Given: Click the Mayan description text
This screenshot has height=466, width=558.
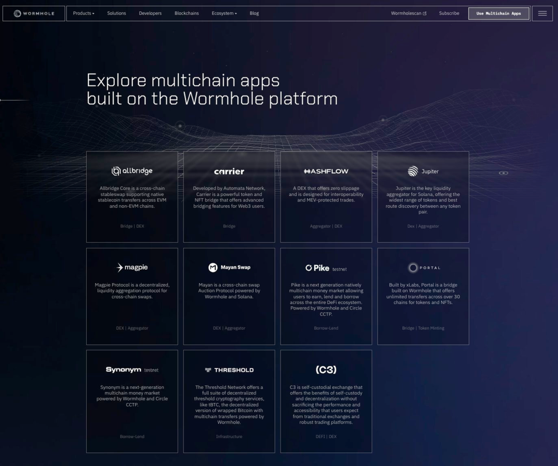Looking at the screenshot, I should click(229, 291).
